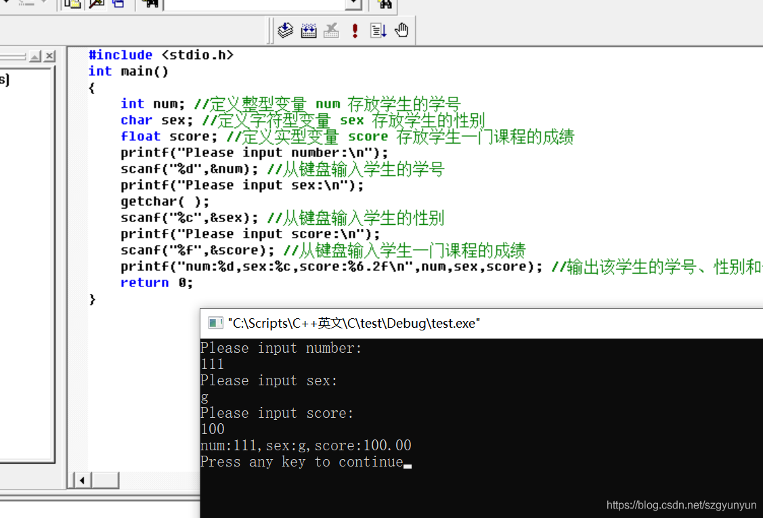Image resolution: width=763 pixels, height=518 pixels.
Task: Click inside the find text combo box
Action: [x=255, y=4]
